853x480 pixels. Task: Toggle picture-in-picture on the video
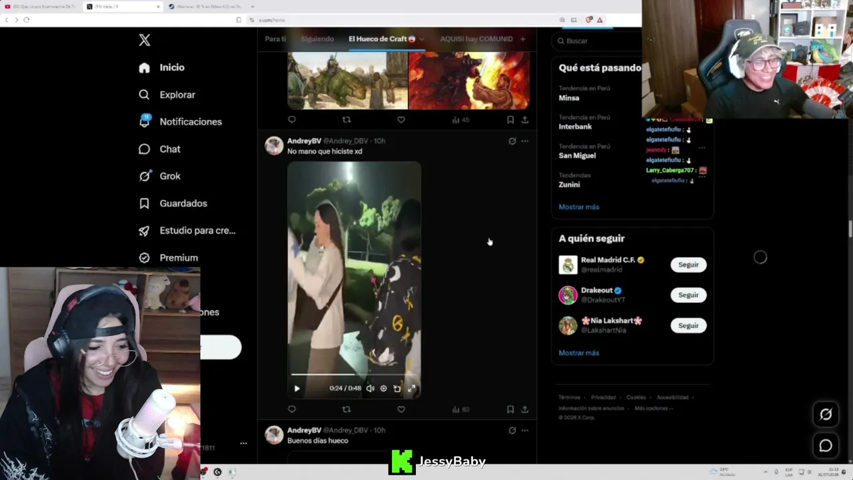tap(397, 389)
